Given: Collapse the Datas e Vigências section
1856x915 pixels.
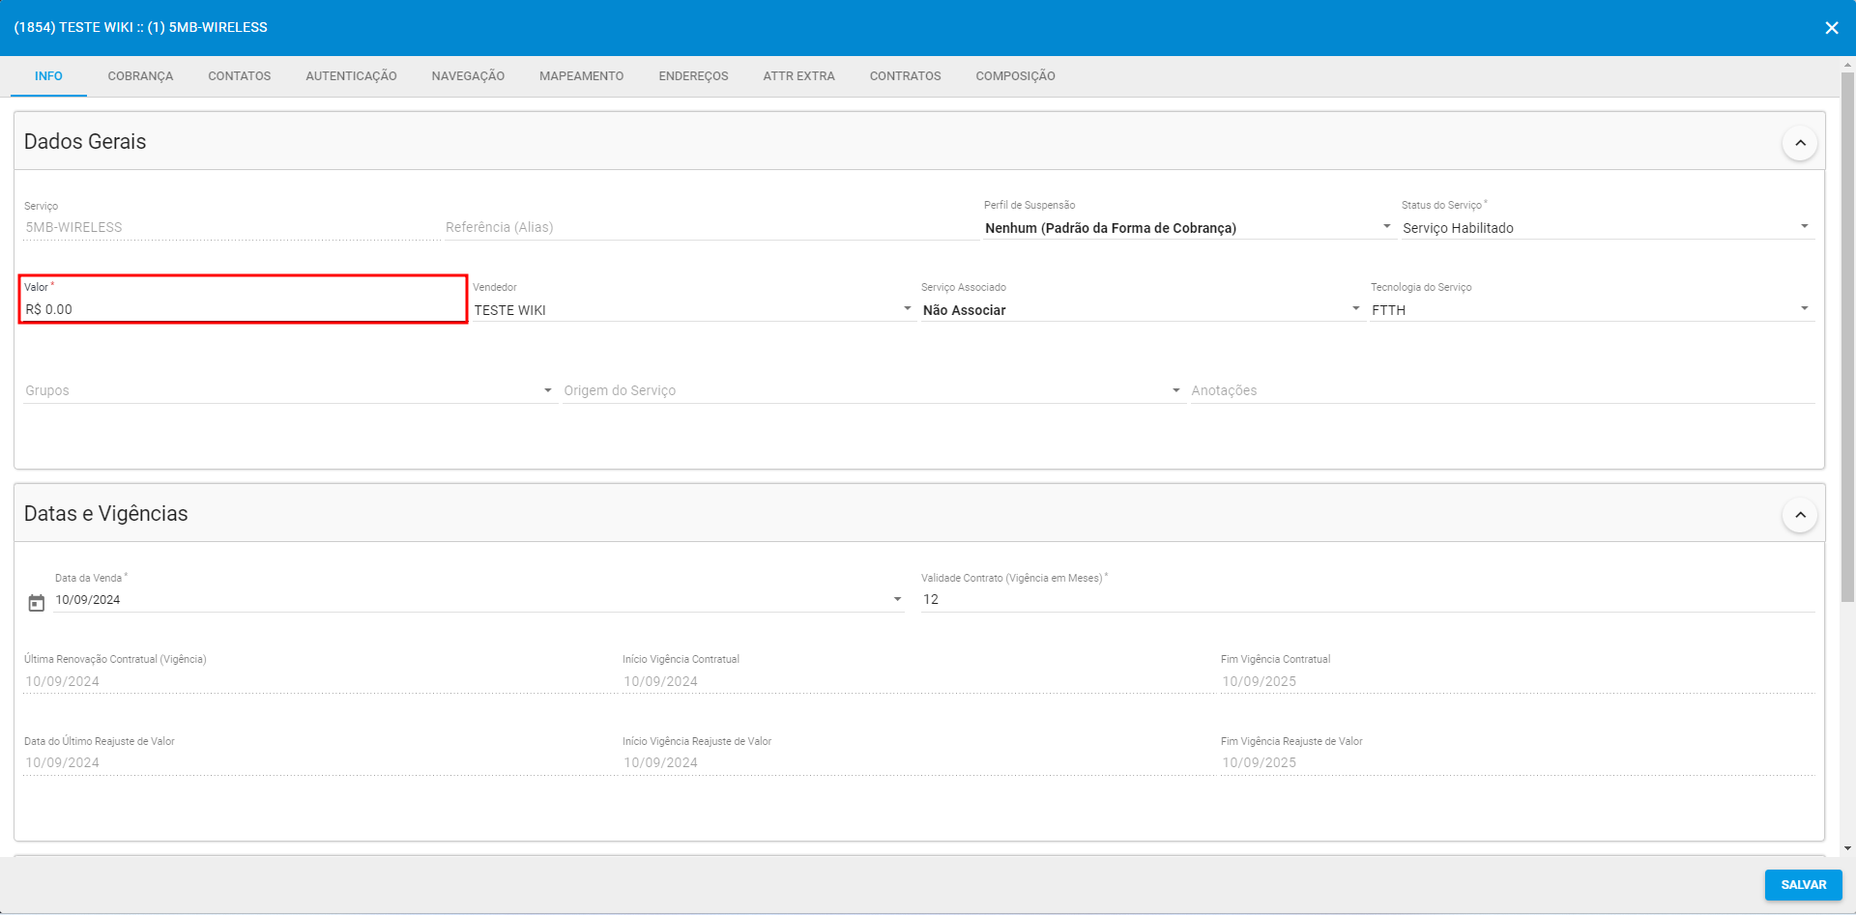Looking at the screenshot, I should [x=1800, y=515].
